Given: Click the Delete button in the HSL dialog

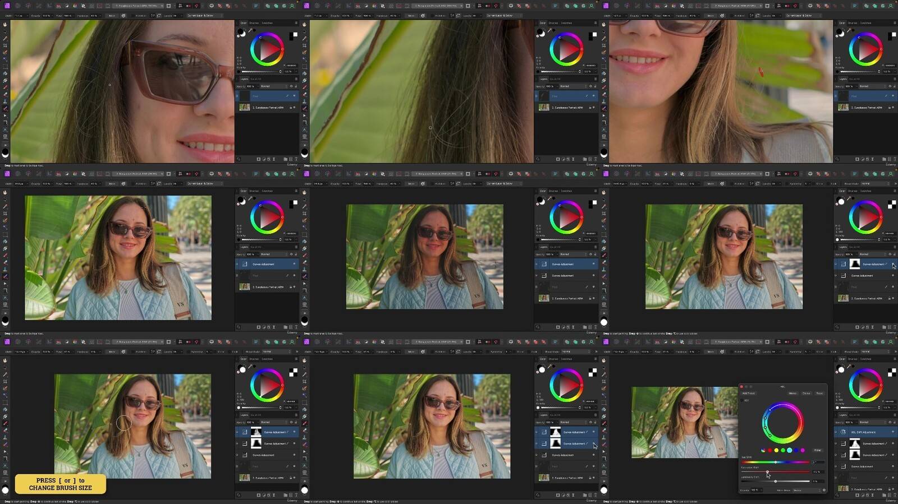Looking at the screenshot, I should 807,394.
